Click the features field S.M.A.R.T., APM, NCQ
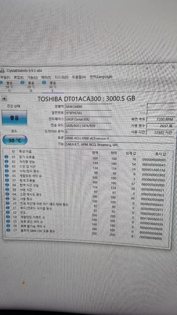This screenshot has height=315, width=177. pyautogui.click(x=120, y=144)
